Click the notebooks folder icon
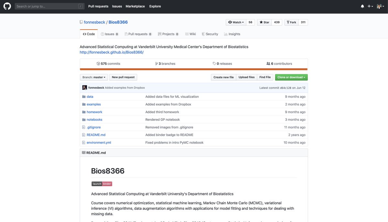Screen dimensions: 388x222 84,120
